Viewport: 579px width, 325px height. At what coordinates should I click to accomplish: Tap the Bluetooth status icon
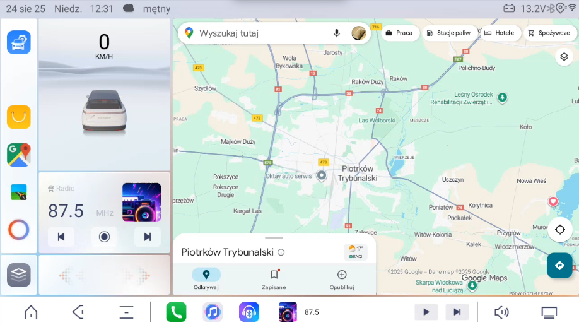(x=551, y=8)
